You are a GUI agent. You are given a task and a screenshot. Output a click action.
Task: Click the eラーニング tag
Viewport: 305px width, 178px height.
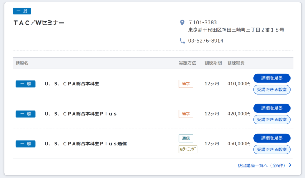pyautogui.click(x=188, y=149)
